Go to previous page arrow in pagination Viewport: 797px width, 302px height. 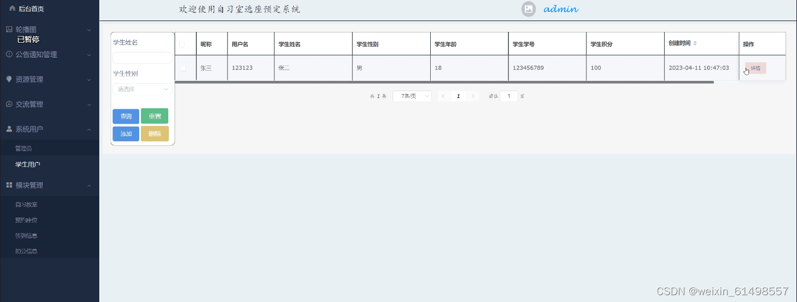coord(443,96)
